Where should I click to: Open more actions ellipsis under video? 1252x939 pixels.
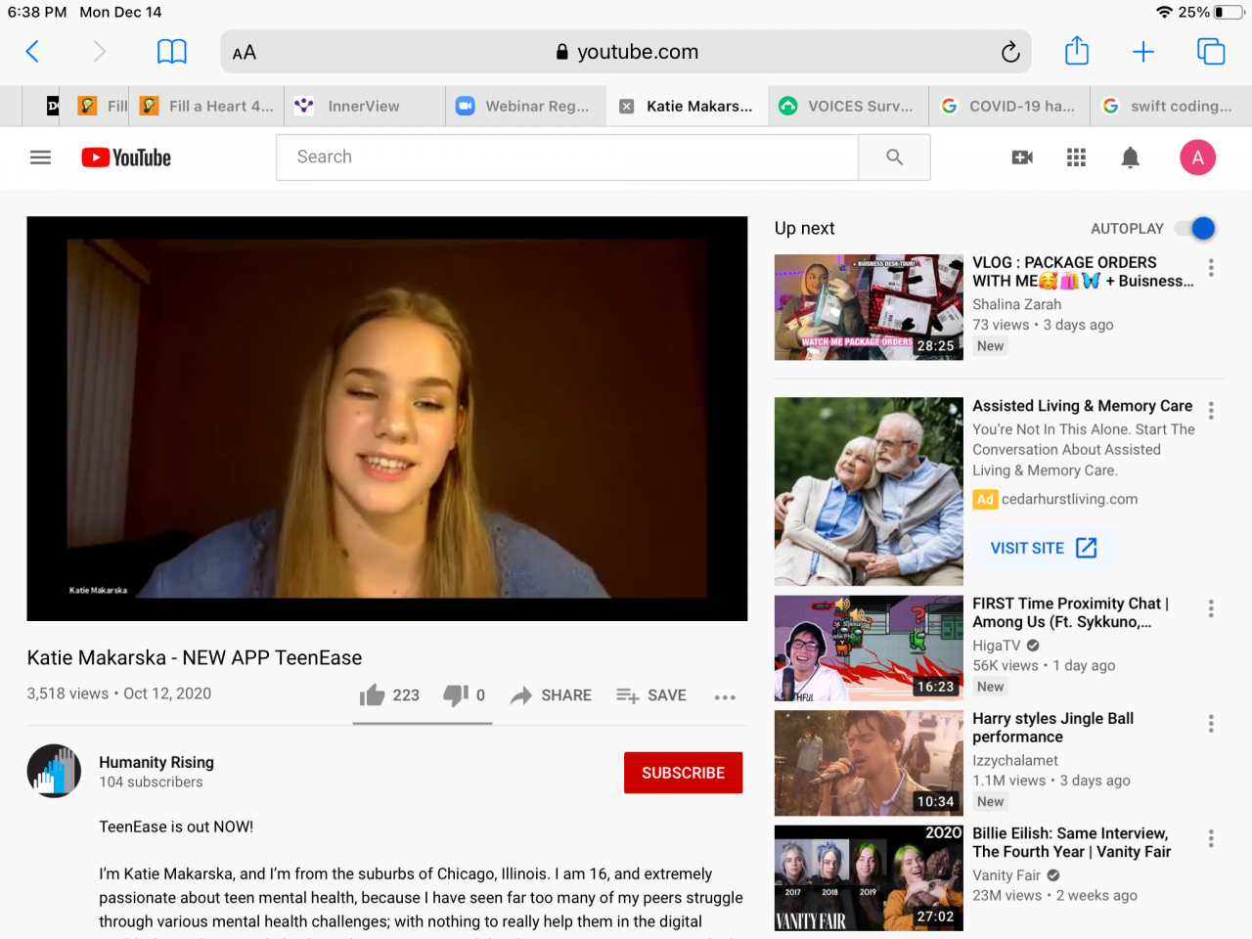(725, 697)
